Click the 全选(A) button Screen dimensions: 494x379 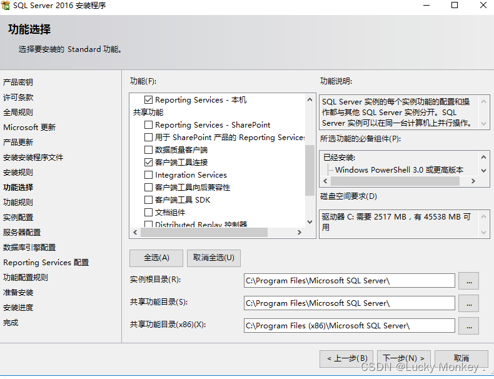pos(156,258)
